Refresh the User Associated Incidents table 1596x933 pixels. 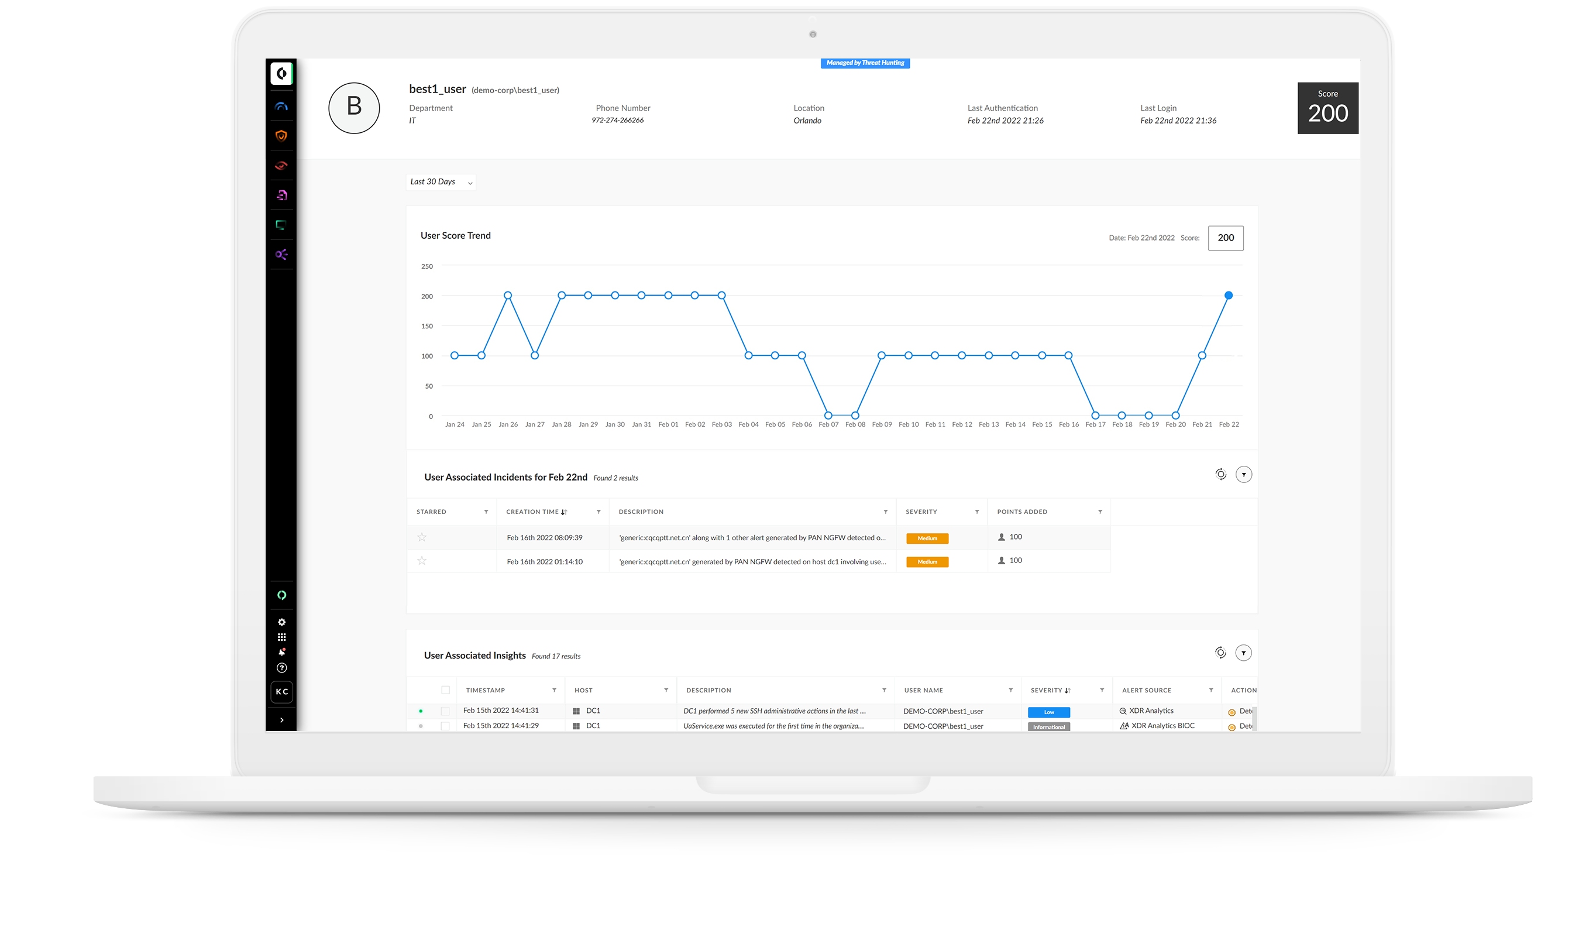click(1221, 474)
